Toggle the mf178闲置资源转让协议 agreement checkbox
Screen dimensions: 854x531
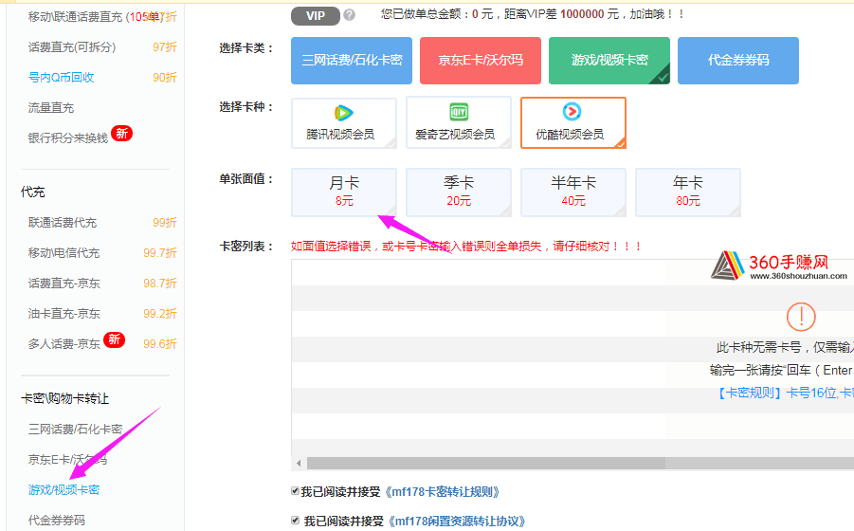click(295, 521)
